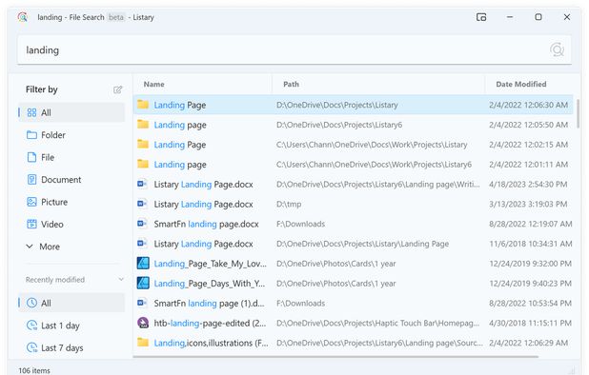Click clock icon for All recently modified
Image resolution: width=589 pixels, height=375 pixels.
32,303
